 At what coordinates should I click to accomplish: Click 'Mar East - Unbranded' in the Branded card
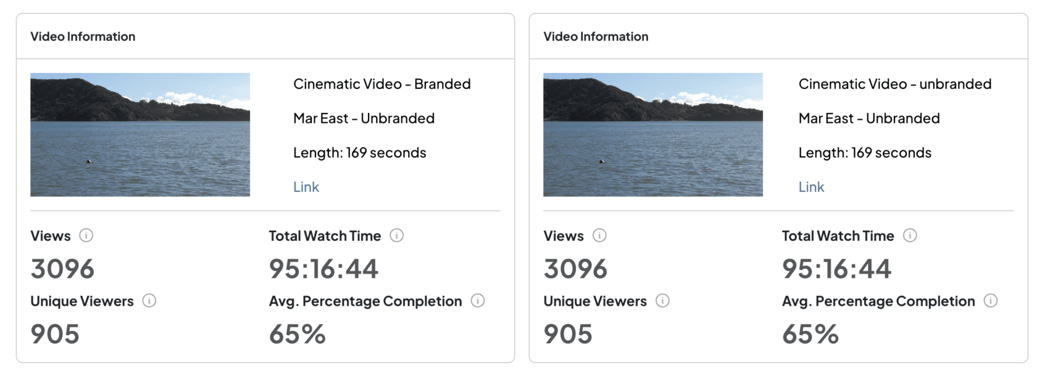(x=364, y=119)
